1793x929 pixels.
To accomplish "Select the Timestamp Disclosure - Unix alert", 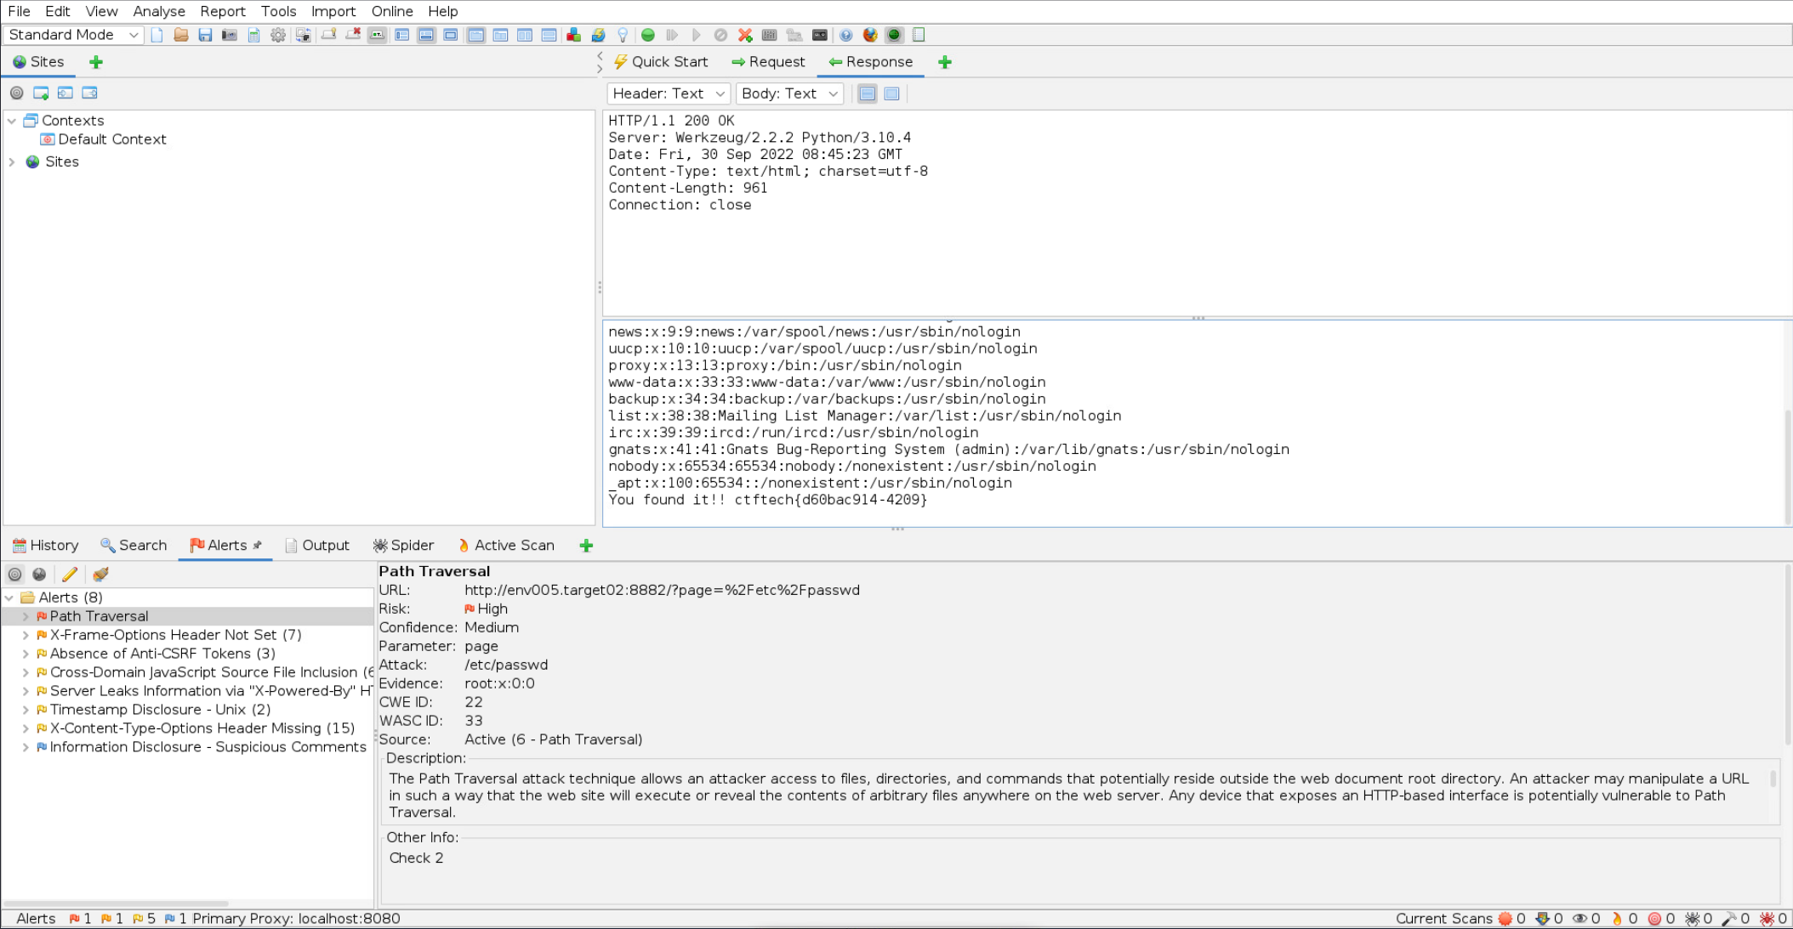I will point(160,710).
